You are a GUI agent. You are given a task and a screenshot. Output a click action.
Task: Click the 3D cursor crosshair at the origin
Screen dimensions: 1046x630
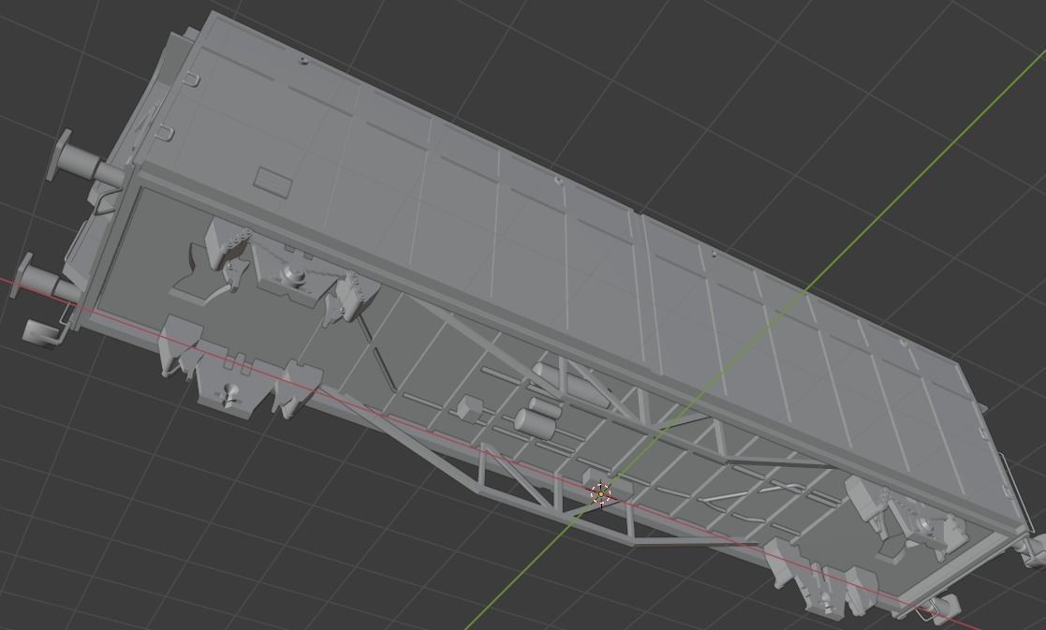click(x=600, y=493)
